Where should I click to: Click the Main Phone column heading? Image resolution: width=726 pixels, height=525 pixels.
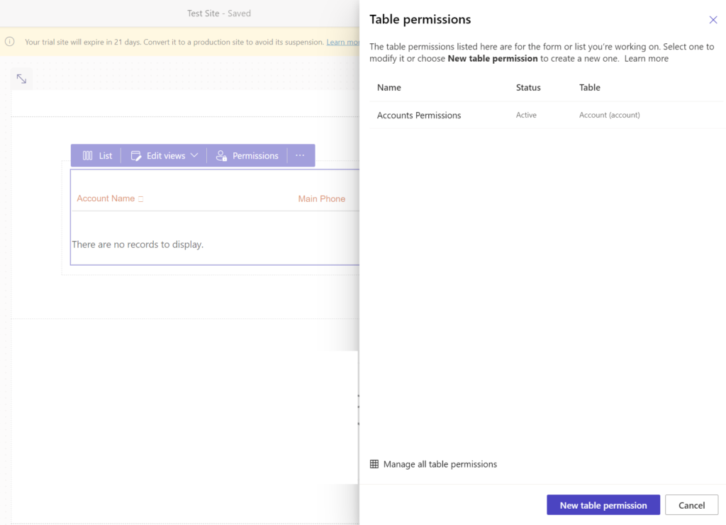tap(321, 199)
